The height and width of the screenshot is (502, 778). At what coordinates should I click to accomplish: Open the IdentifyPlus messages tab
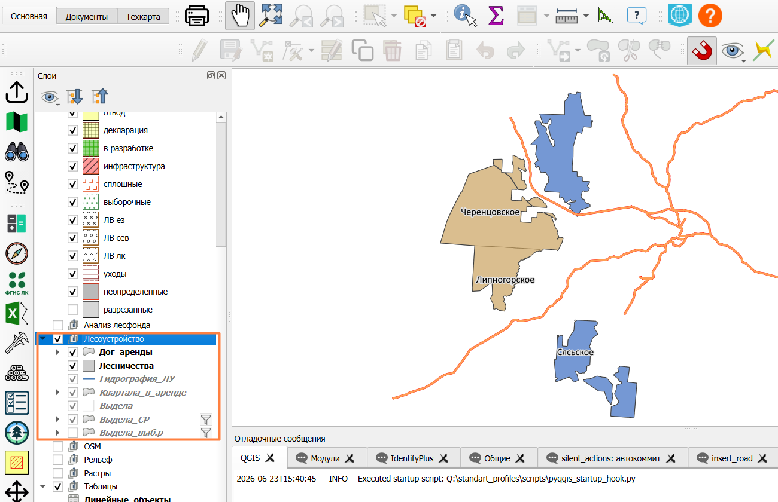(412, 458)
